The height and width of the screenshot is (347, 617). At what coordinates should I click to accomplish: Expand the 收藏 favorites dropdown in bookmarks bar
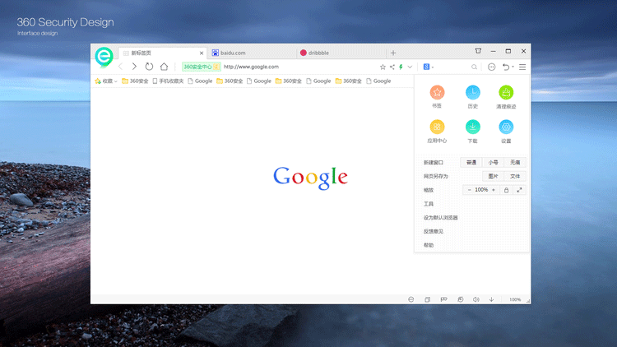pyautogui.click(x=116, y=81)
